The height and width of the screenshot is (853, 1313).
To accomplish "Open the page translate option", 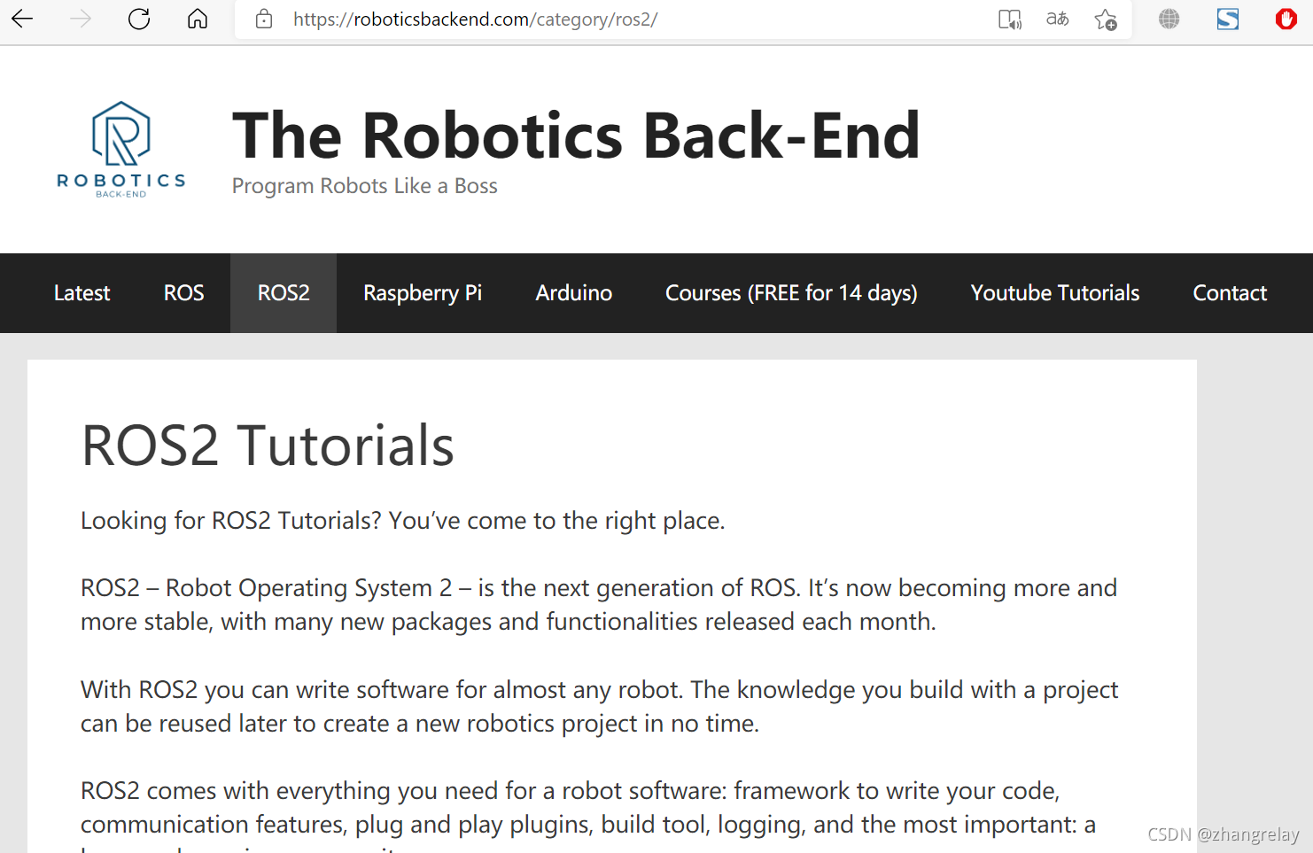I will click(1057, 19).
